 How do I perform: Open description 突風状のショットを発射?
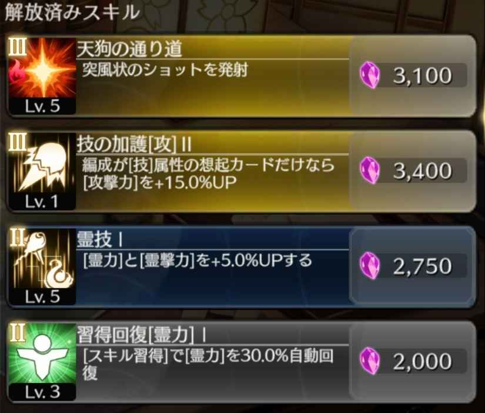coord(165,70)
